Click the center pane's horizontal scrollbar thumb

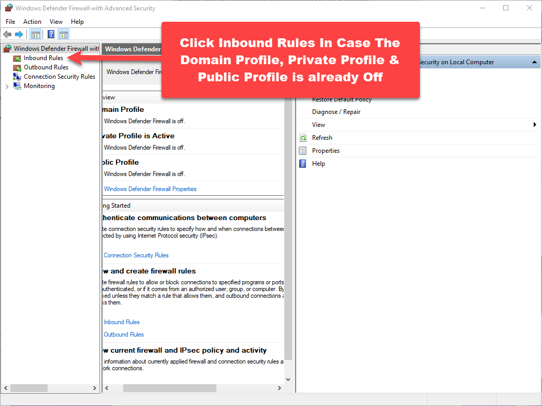click(x=169, y=388)
